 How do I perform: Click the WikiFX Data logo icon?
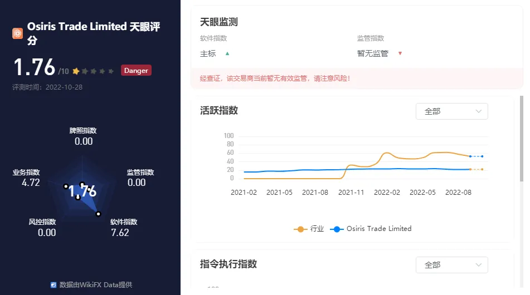[x=54, y=285]
